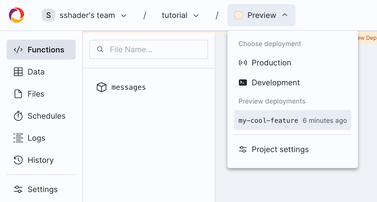Expand the sshader's team chevron arrow
Screen dimensions: 377x202
click(124, 15)
